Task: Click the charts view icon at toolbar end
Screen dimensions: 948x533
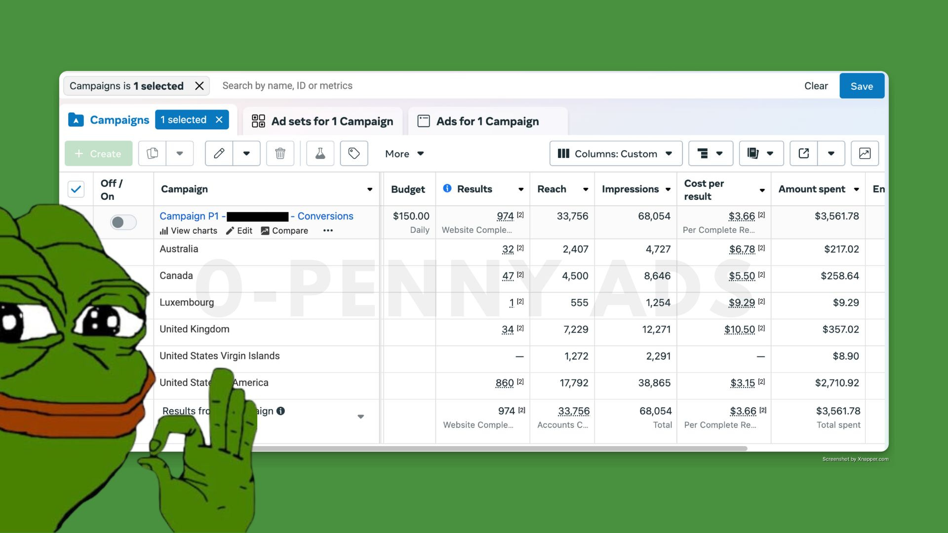Action: (865, 153)
